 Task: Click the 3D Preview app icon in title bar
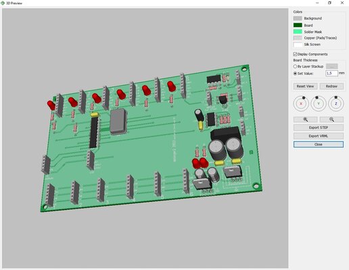(3, 3)
